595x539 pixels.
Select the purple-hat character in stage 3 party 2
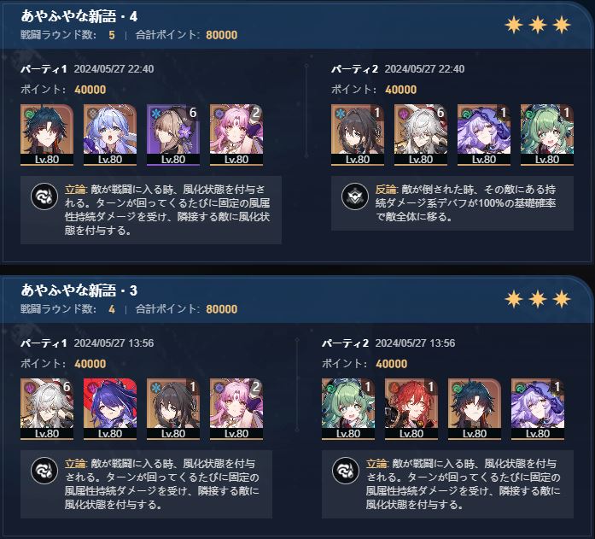point(538,409)
